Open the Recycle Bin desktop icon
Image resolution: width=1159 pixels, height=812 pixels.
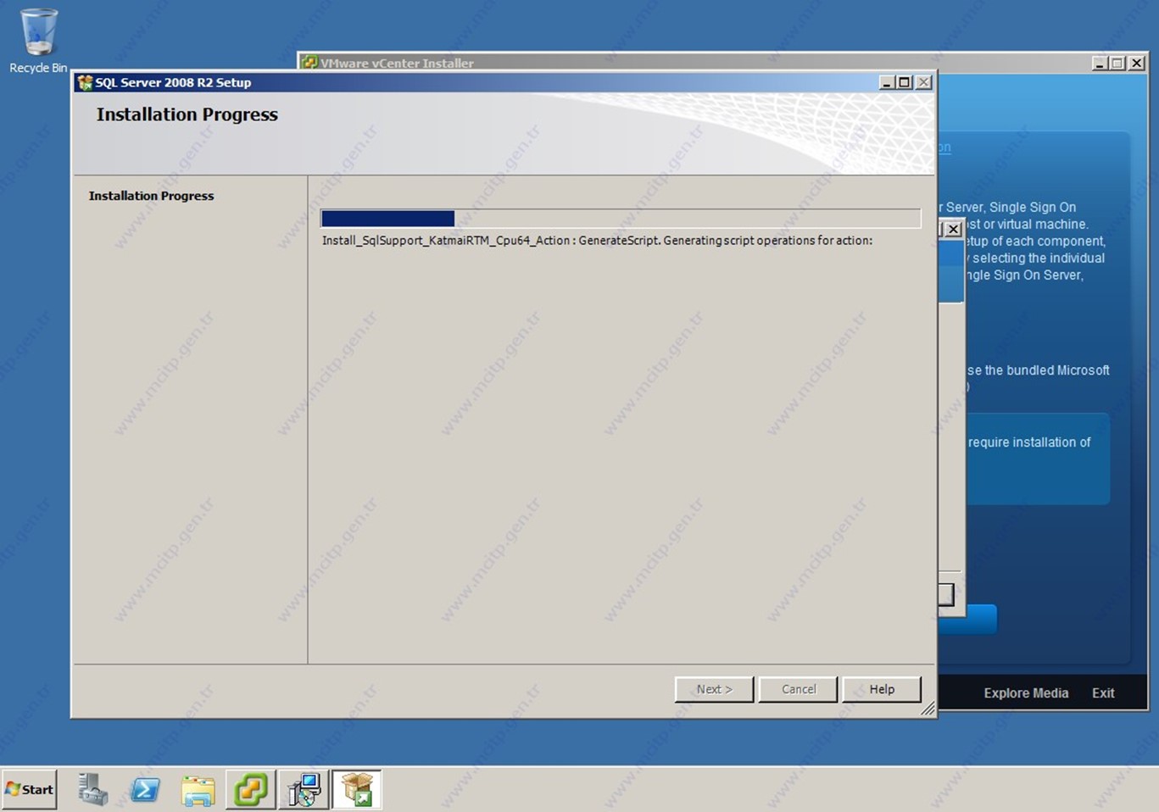[x=38, y=41]
